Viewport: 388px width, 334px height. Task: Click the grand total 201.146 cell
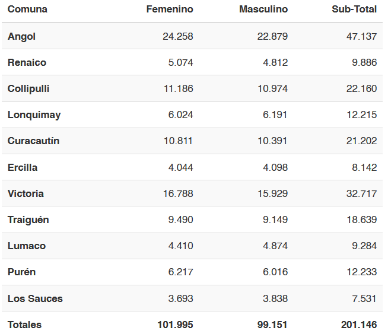coord(359,325)
